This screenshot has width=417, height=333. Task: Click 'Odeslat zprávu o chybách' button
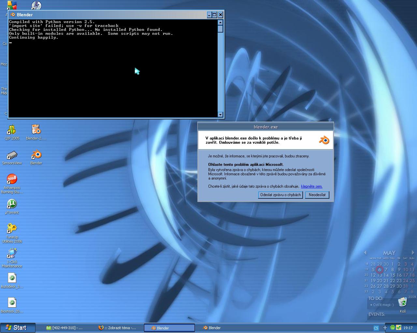pos(280,195)
